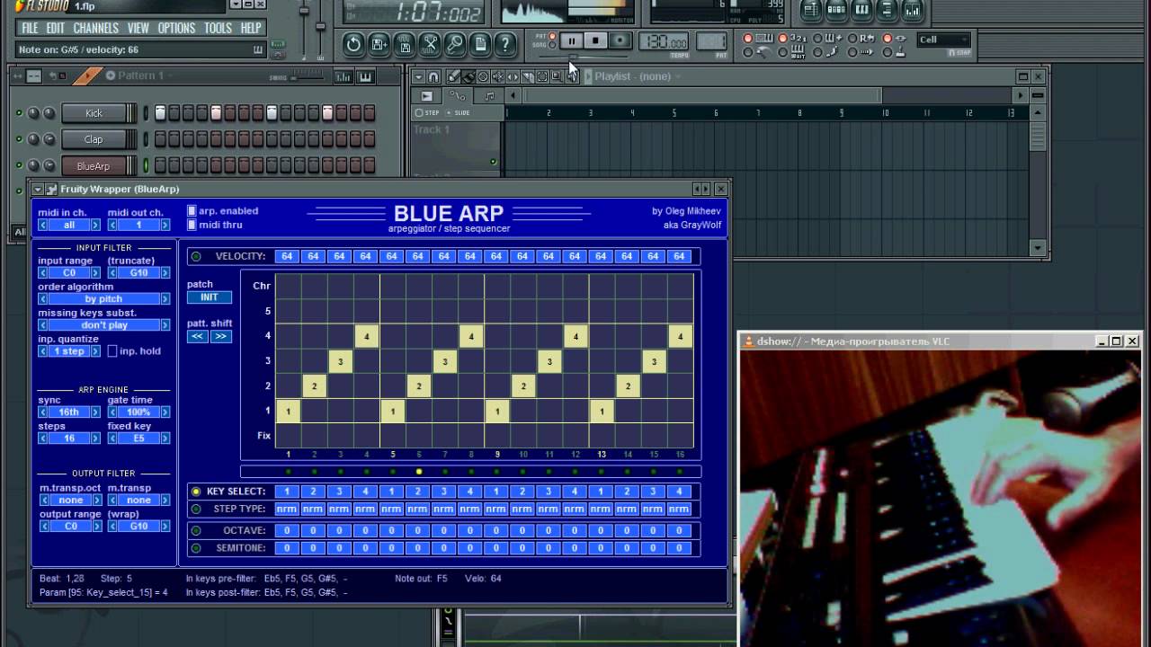Open the Cell snap dropdown in toolbar
Screen dimensions: 1151x647
tap(942, 40)
